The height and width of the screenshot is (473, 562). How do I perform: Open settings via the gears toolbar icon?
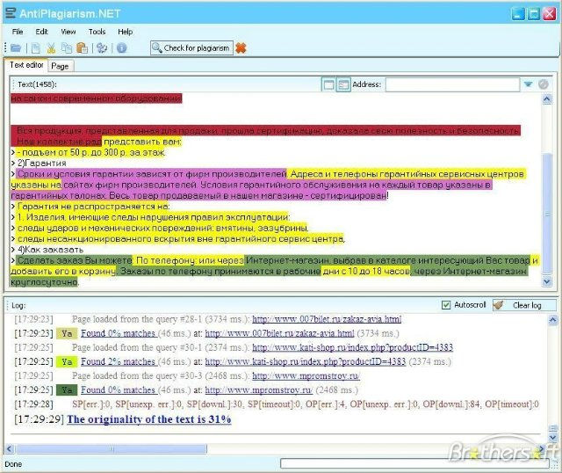click(x=102, y=47)
